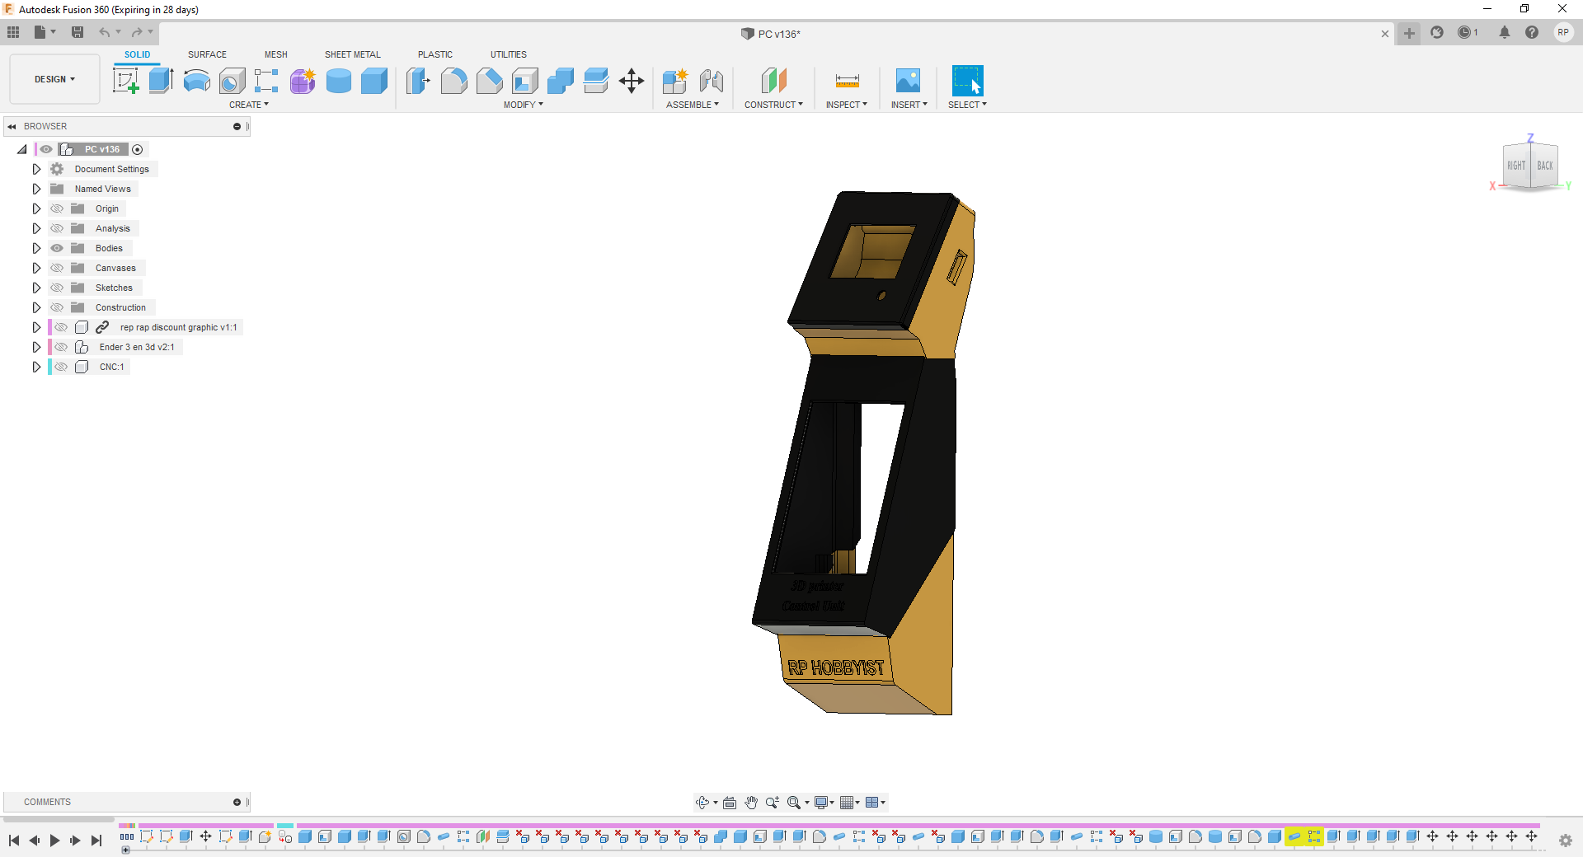
Task: Expand rep rap discount graphic component
Action: [x=36, y=327]
